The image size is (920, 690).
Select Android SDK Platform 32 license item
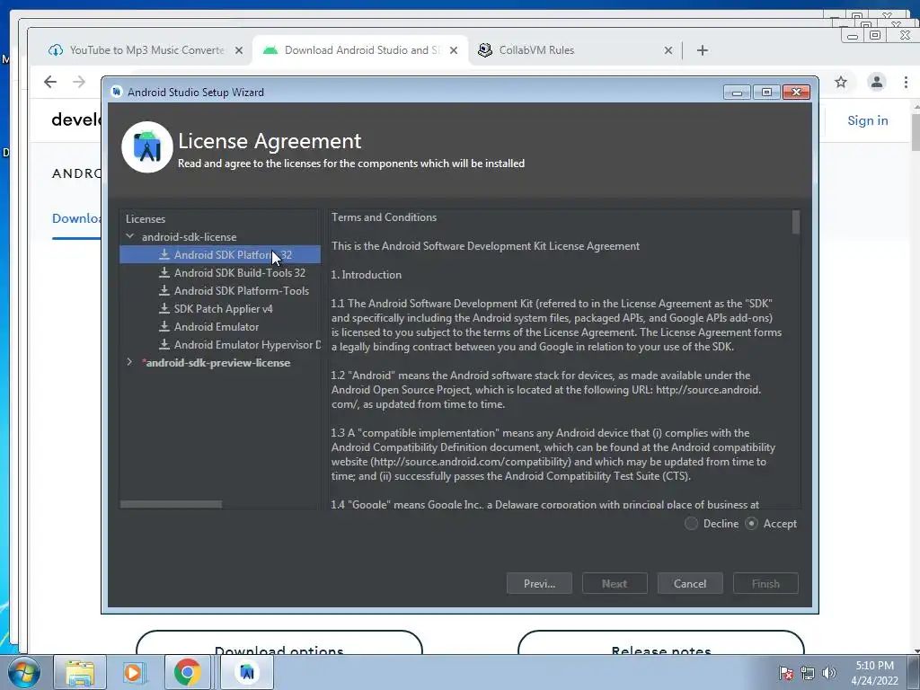click(x=220, y=254)
